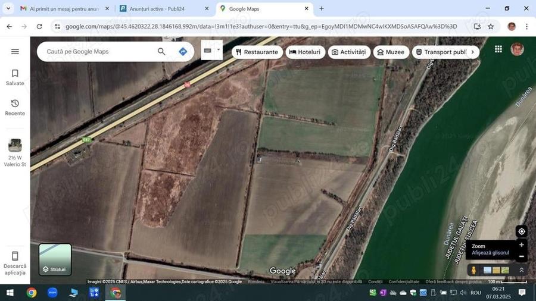The height and width of the screenshot is (301, 536).
Task: Click the volume speaker tray icon
Action: 463,293
